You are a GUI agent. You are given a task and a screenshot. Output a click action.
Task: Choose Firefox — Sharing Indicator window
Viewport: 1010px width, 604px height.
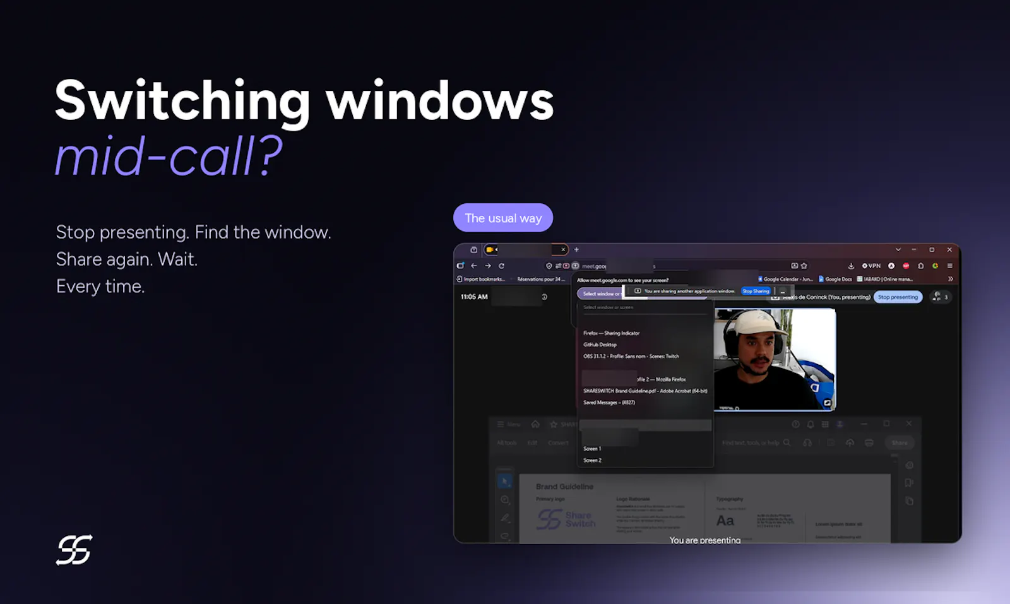pyautogui.click(x=611, y=333)
